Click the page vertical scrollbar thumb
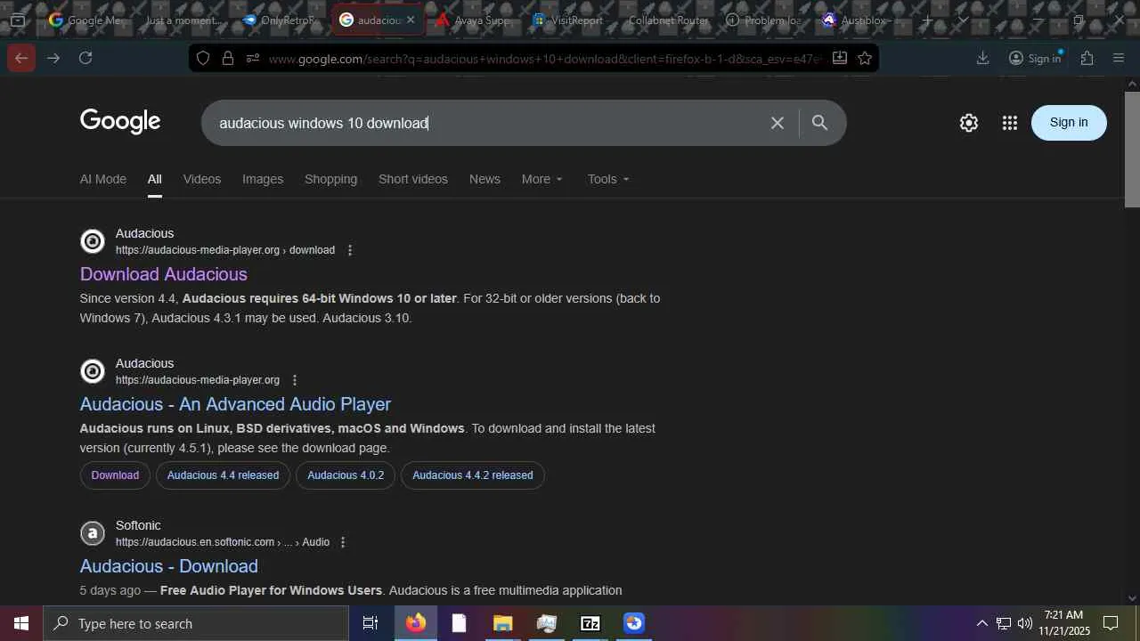This screenshot has height=641, width=1140. pos(1132,149)
